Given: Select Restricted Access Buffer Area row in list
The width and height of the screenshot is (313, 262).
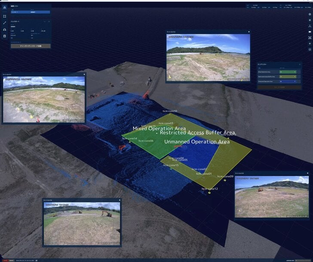Looking at the screenshot, I should 279,77.
